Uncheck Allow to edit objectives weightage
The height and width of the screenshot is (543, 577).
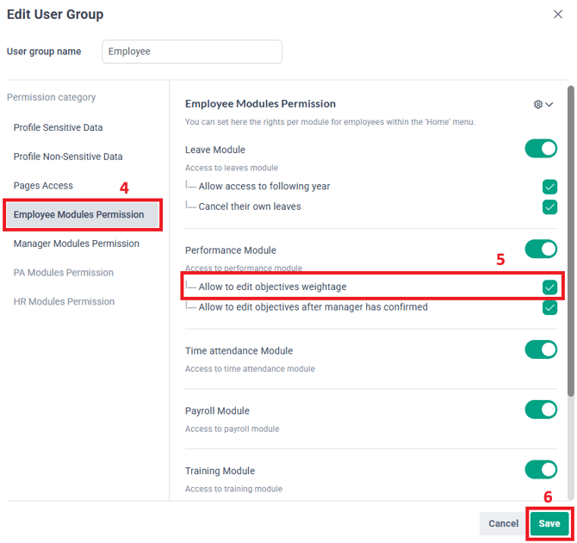point(549,287)
